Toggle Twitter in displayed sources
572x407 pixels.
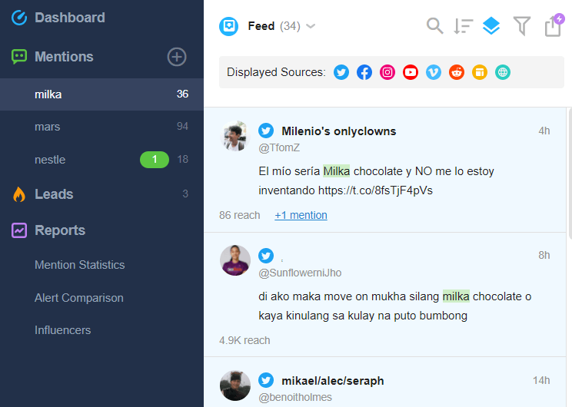(x=341, y=72)
